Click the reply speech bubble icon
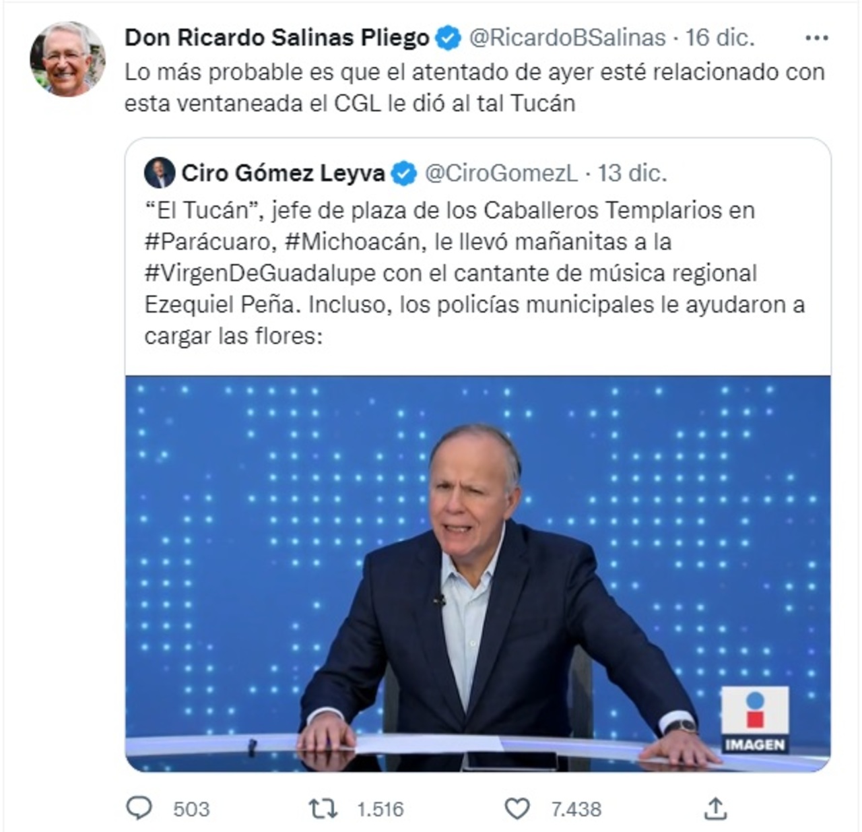 (x=139, y=808)
